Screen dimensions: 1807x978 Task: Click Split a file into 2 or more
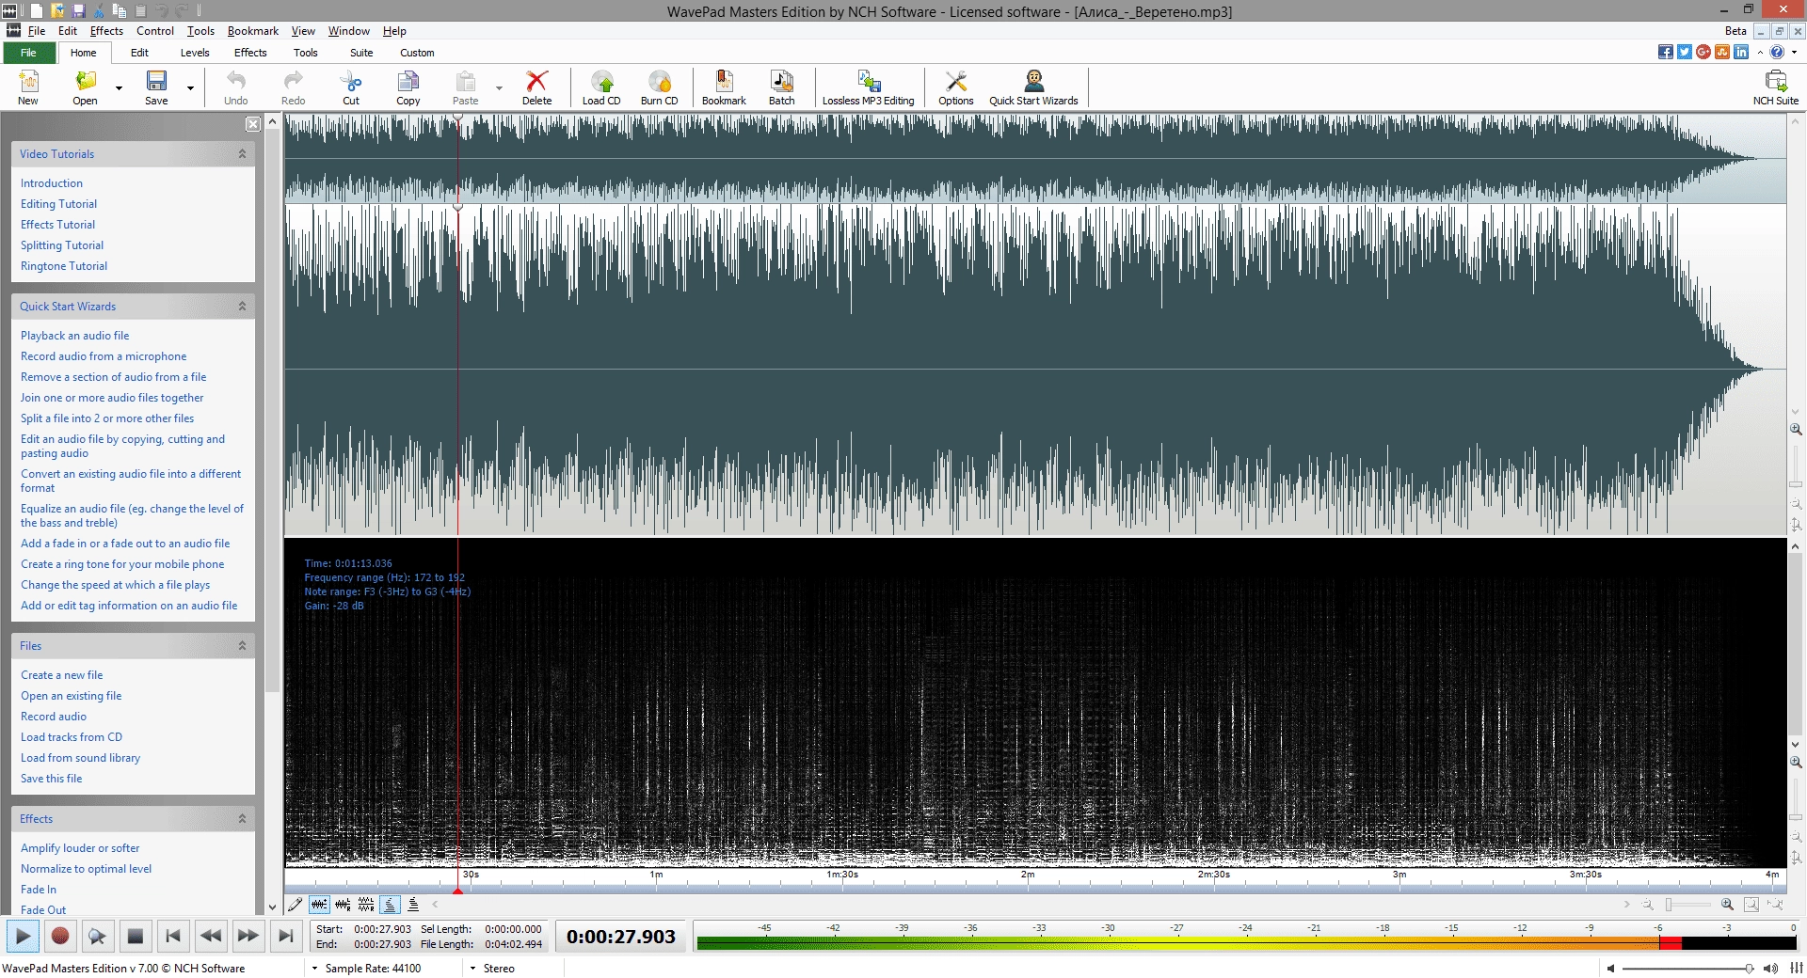point(107,418)
